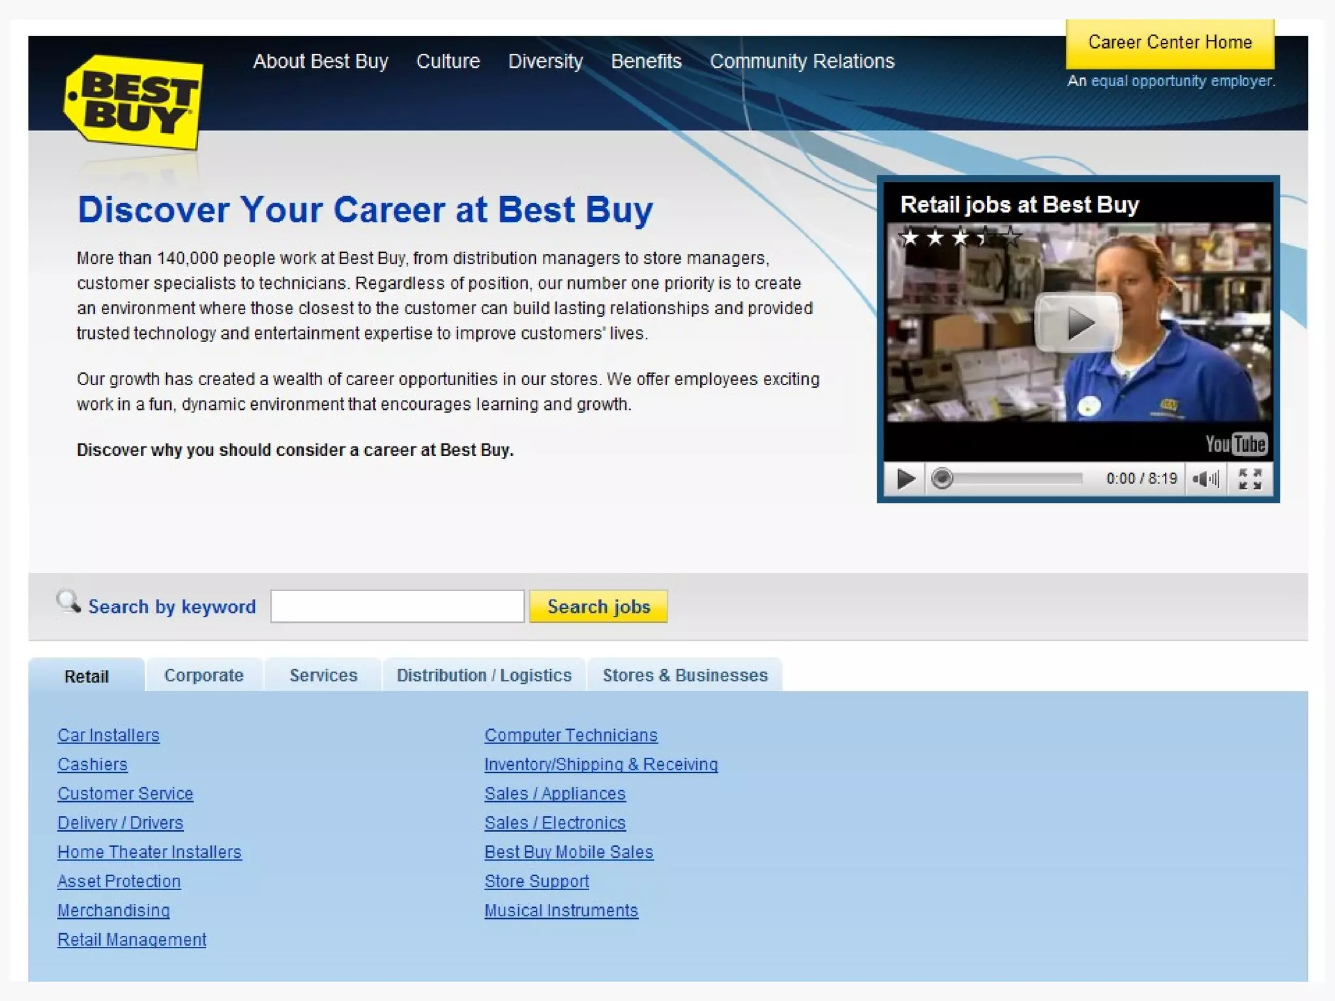Enter fullscreen mode on the video player
1335x1001 pixels.
1250,479
